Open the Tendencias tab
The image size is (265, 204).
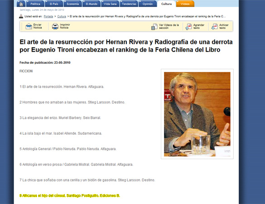click(x=129, y=4)
